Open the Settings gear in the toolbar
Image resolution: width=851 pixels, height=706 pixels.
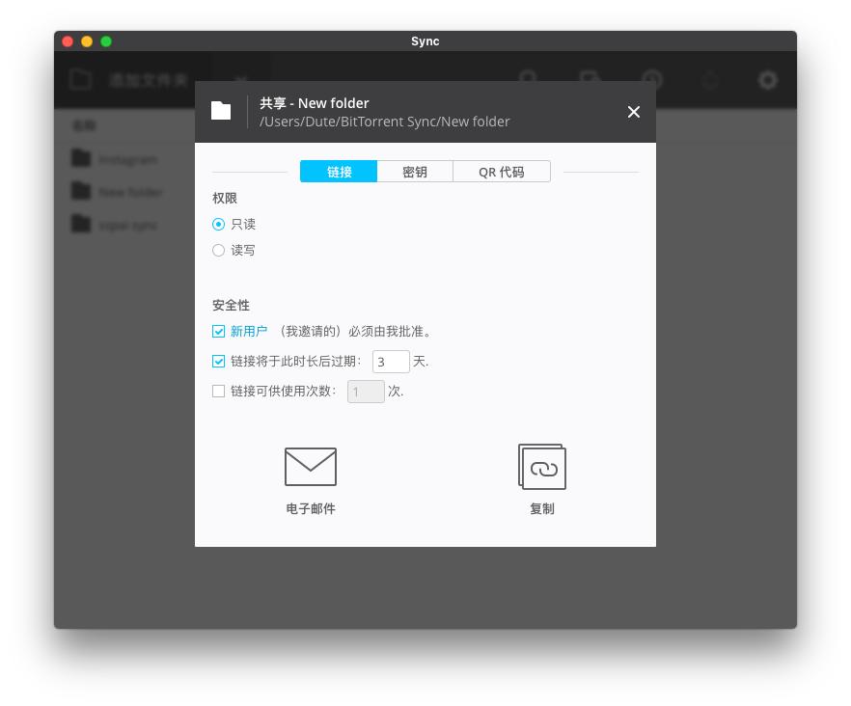pos(767,80)
